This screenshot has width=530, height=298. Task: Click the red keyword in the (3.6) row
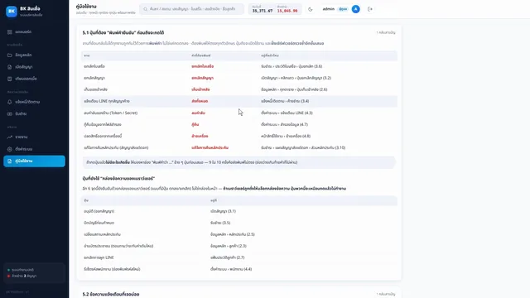[202, 66]
